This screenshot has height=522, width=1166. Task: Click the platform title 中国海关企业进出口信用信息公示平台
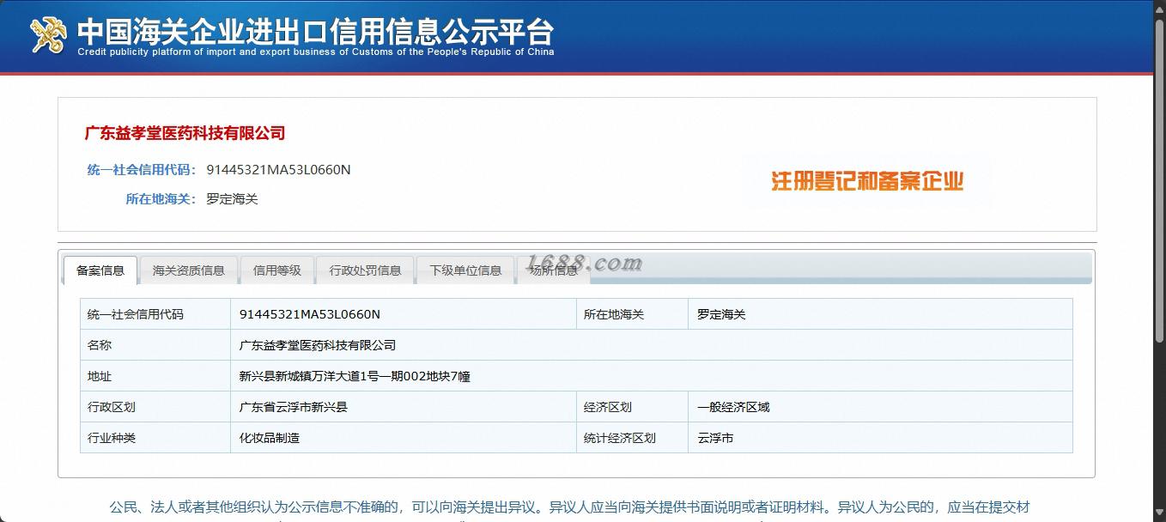point(316,31)
